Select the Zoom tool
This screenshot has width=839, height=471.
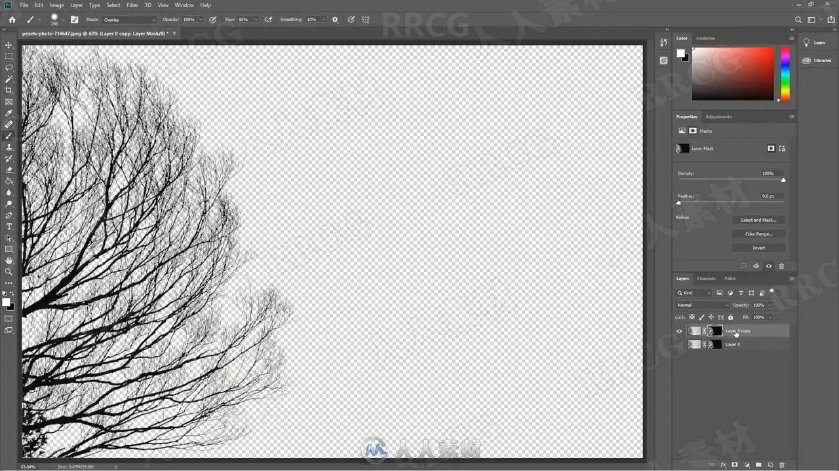(9, 271)
